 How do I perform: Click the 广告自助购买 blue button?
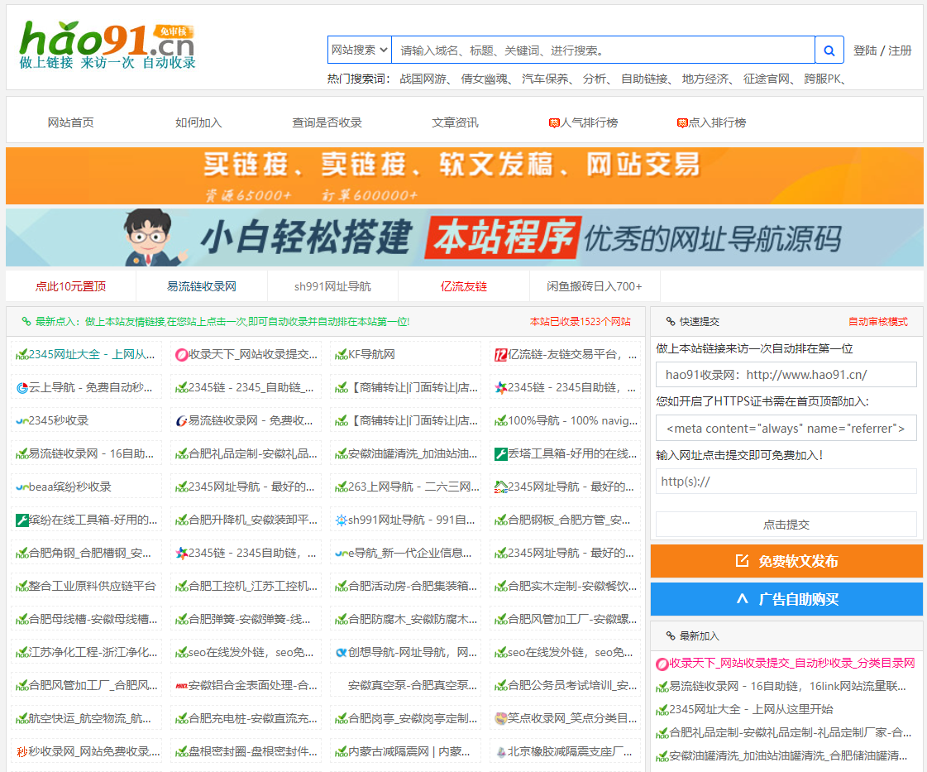tap(786, 599)
